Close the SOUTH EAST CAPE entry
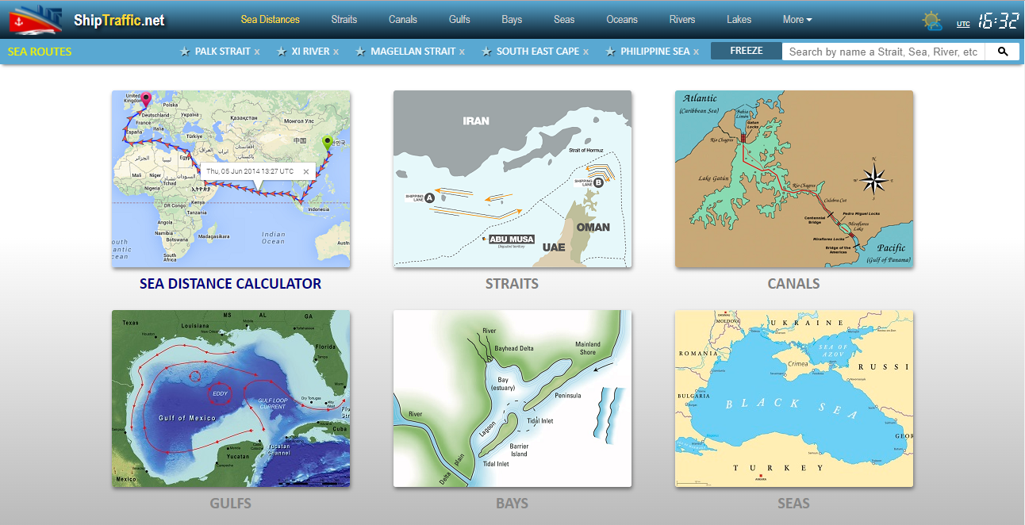Image resolution: width=1025 pixels, height=525 pixels. click(585, 51)
